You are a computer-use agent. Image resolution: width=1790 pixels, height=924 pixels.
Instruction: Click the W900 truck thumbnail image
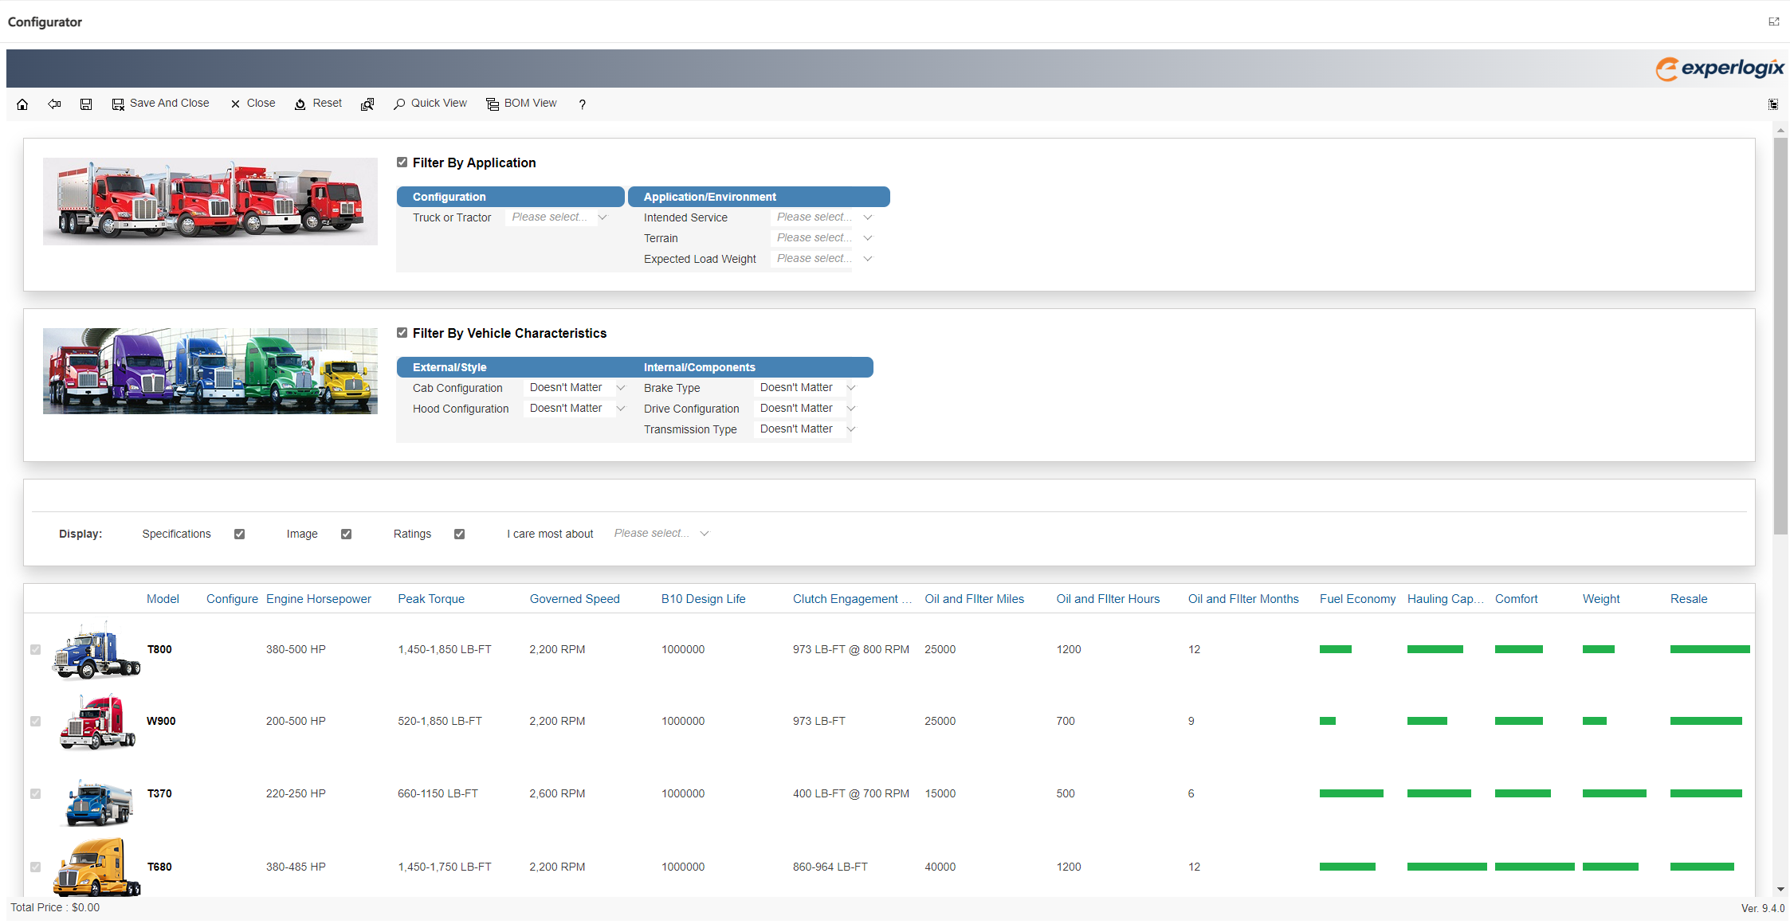(x=97, y=722)
